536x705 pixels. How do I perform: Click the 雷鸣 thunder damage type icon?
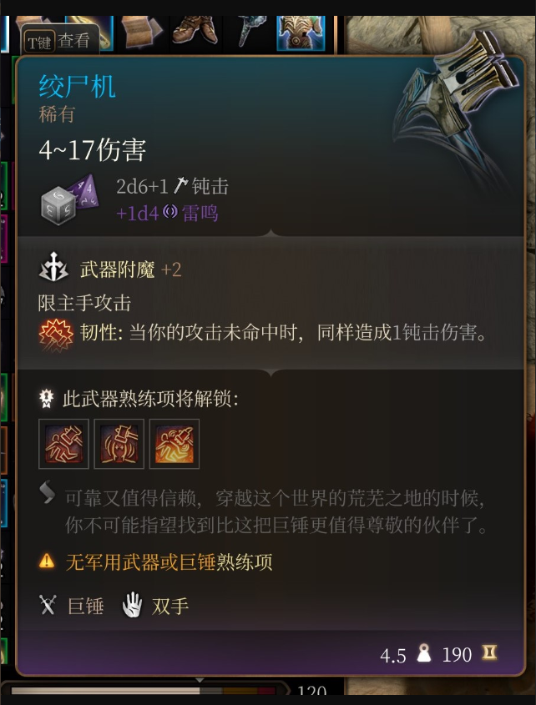(x=170, y=212)
